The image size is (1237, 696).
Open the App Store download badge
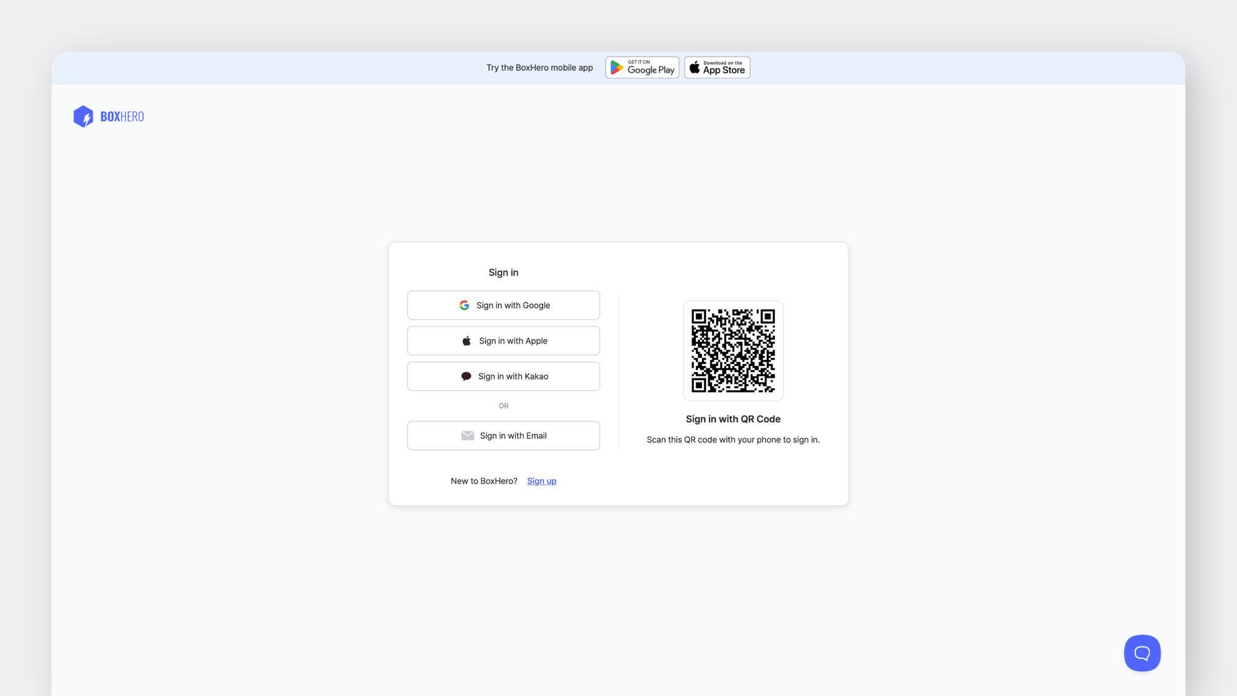(x=717, y=67)
